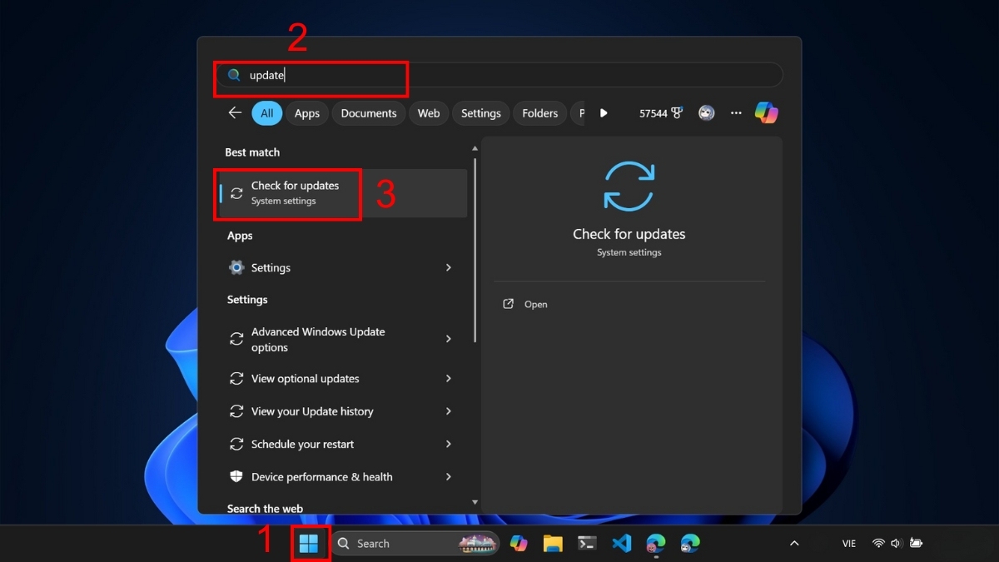Click the Windows Start button
The height and width of the screenshot is (562, 999).
click(309, 544)
